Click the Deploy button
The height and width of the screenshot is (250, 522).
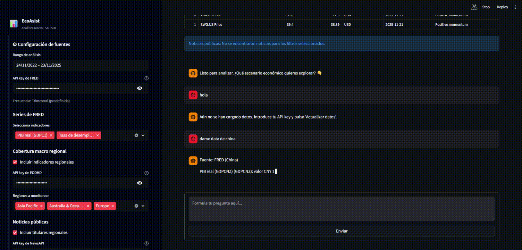[x=502, y=7]
